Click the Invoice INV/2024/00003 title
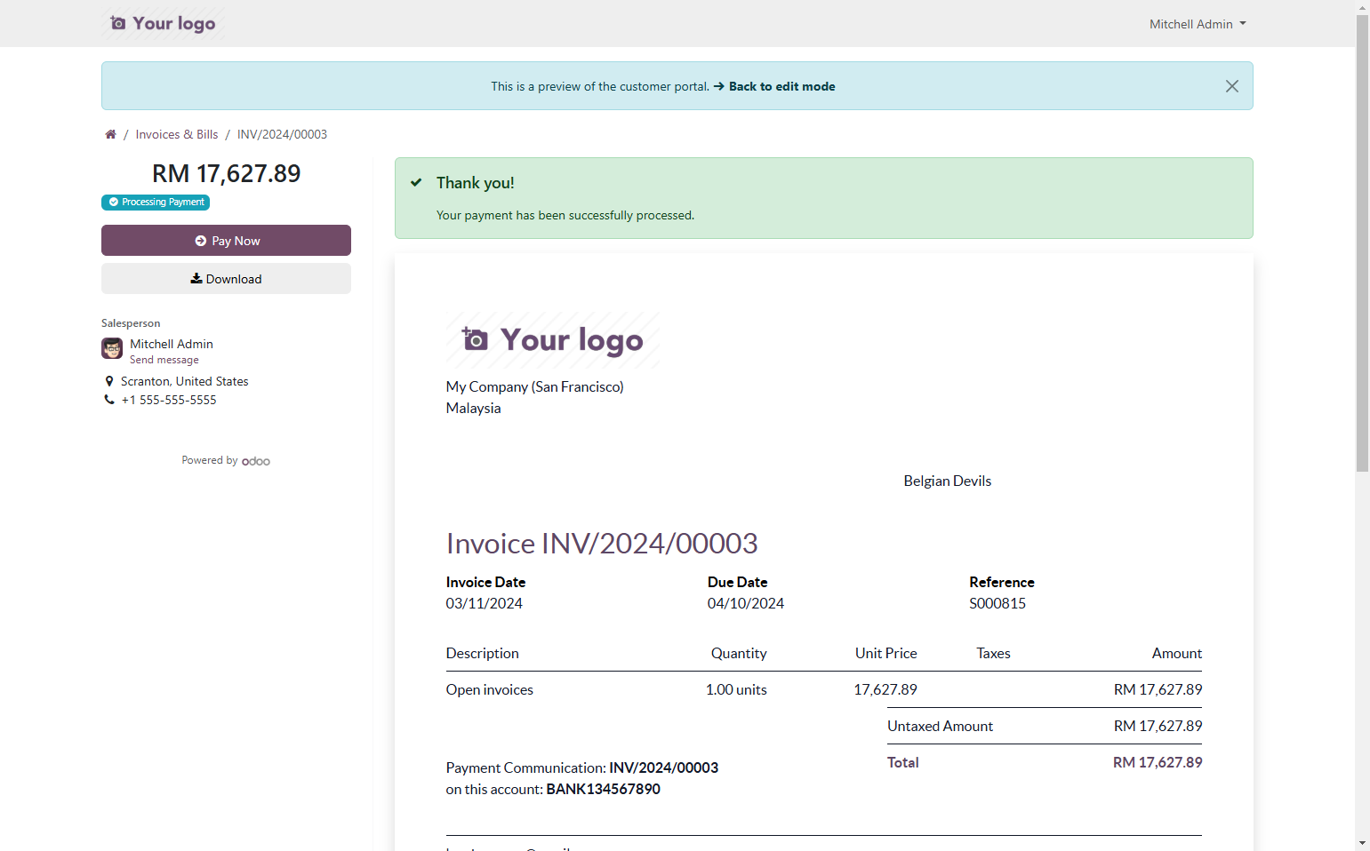This screenshot has height=851, width=1370. [602, 543]
